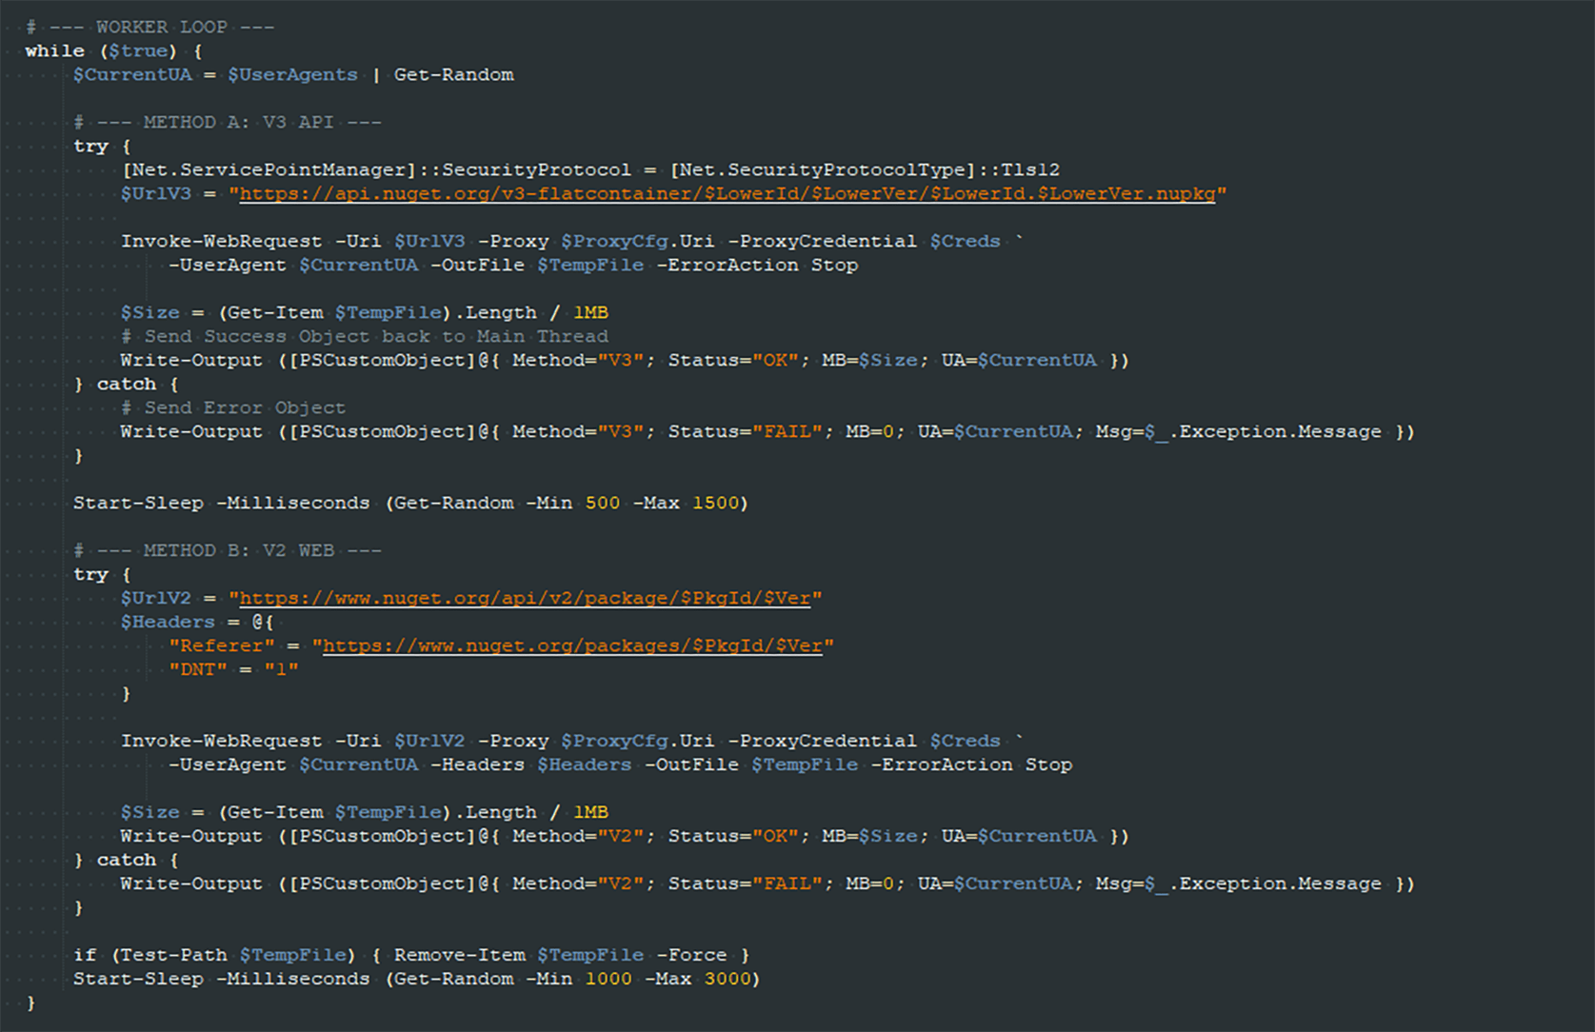The image size is (1595, 1032).
Task: Click the "Referer" header key string
Action: tap(221, 646)
